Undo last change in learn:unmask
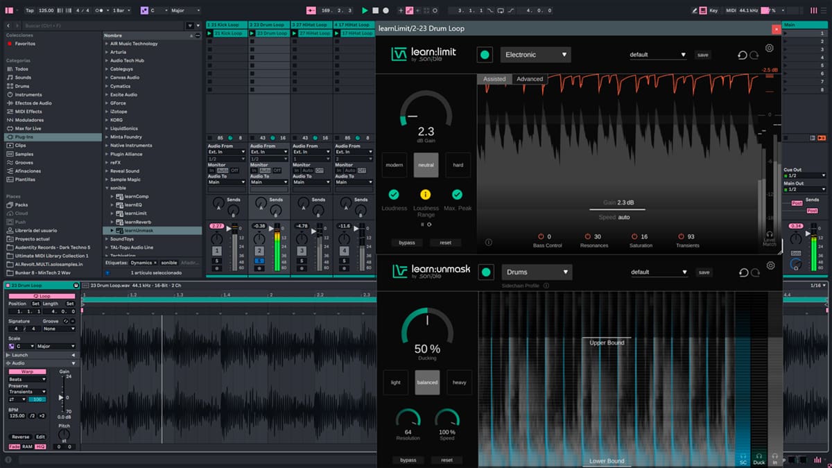 [x=743, y=272]
